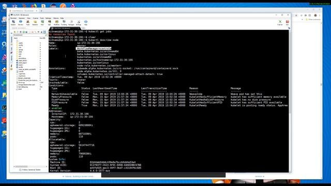This screenshot has width=331, height=186.
Task: Select the .cache folder in file list
Action: [x=21, y=43]
